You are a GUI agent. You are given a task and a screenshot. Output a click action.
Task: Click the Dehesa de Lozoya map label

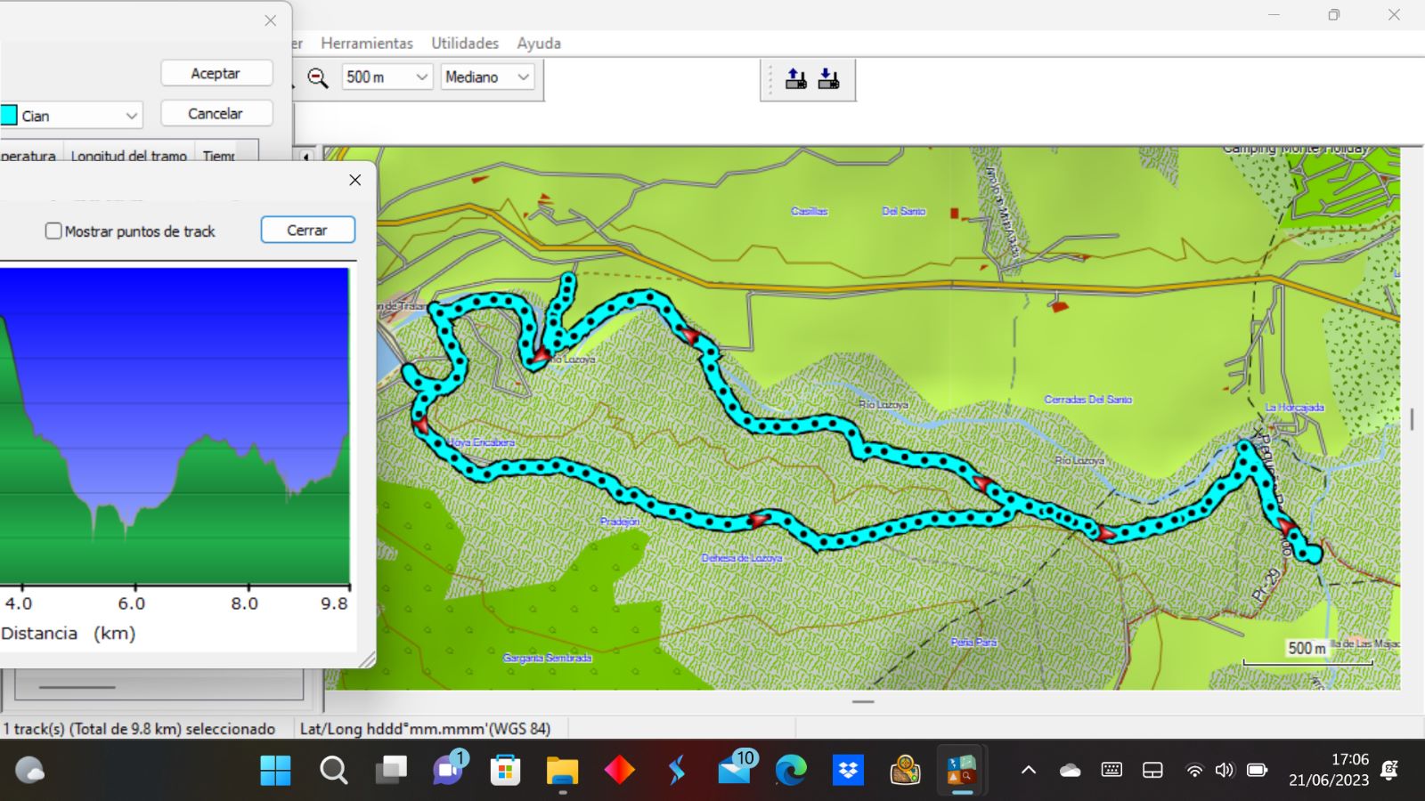coord(742,558)
